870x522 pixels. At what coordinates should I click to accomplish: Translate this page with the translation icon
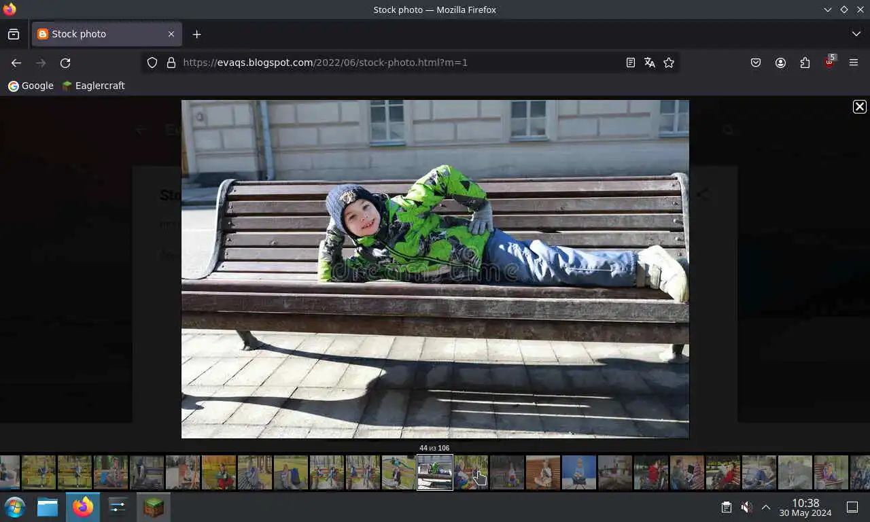[x=650, y=63]
